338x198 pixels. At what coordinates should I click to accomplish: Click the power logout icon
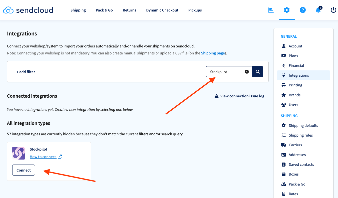click(x=334, y=10)
